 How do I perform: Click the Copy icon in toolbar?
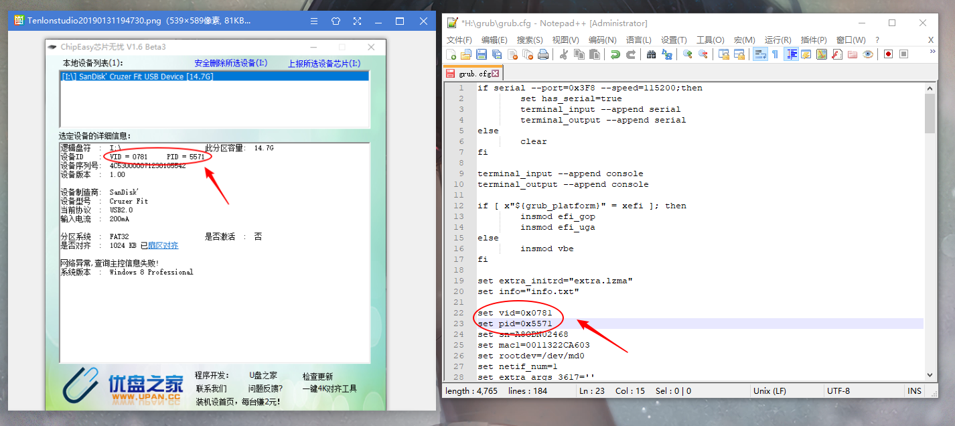click(579, 54)
